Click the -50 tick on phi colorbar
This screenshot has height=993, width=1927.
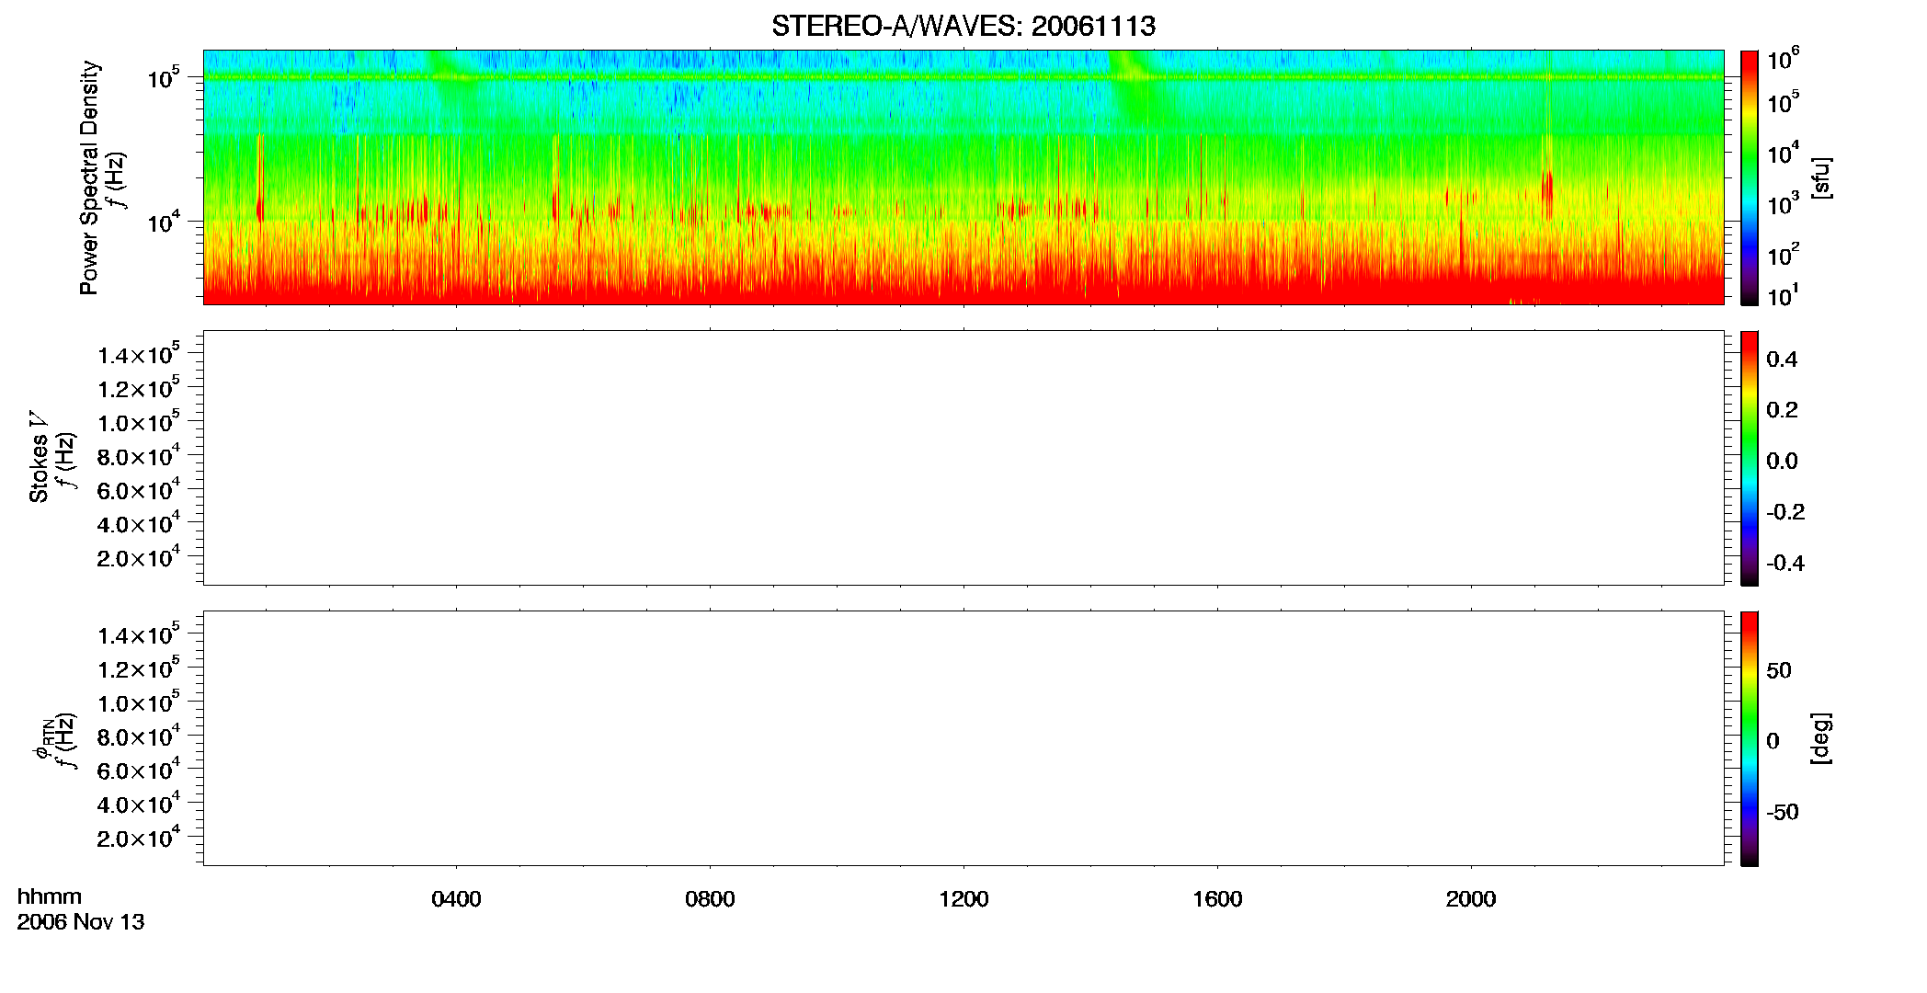tap(1783, 813)
